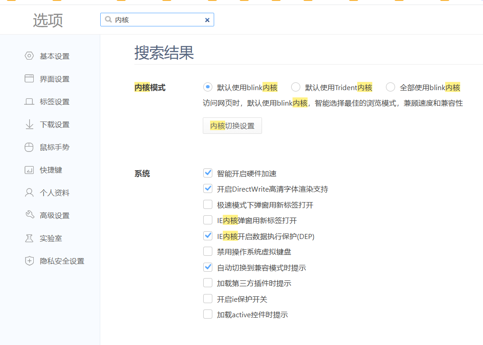This screenshot has height=345, width=483.
Task: Select 默认使用Trident内核 radio option
Action: click(x=296, y=87)
